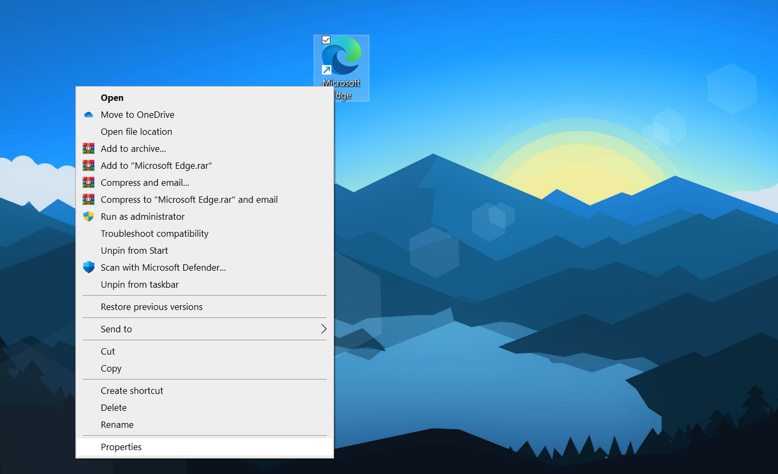
Task: Uncheck the Microsoft Edge icon selection checkbox
Action: (326, 40)
